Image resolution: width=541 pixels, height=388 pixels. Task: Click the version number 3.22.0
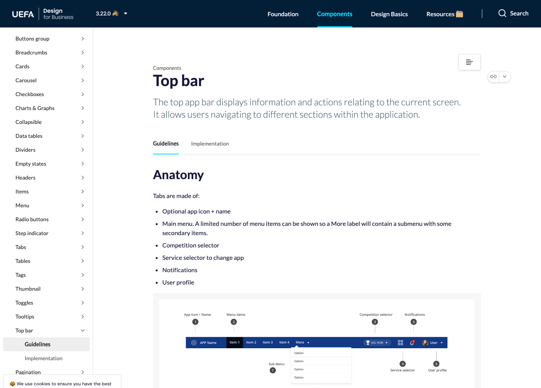[103, 14]
